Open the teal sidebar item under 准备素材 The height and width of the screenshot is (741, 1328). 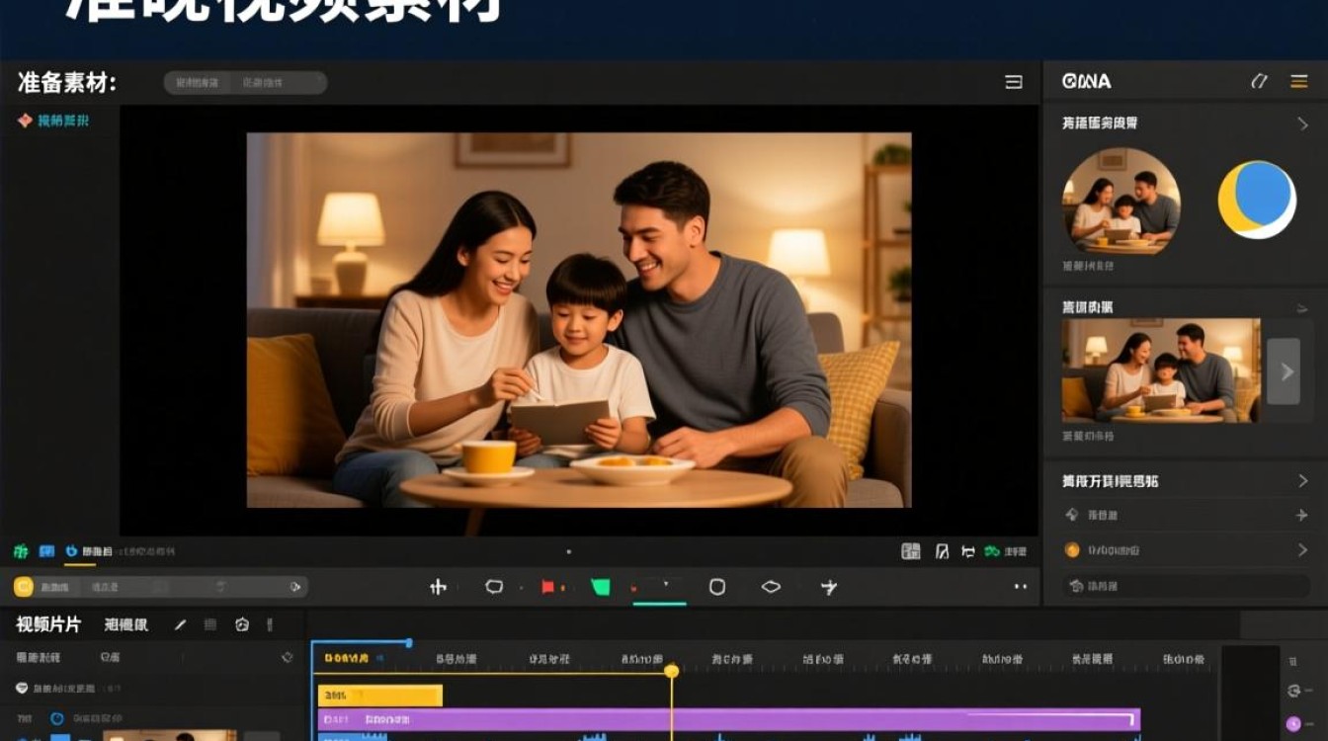click(63, 121)
